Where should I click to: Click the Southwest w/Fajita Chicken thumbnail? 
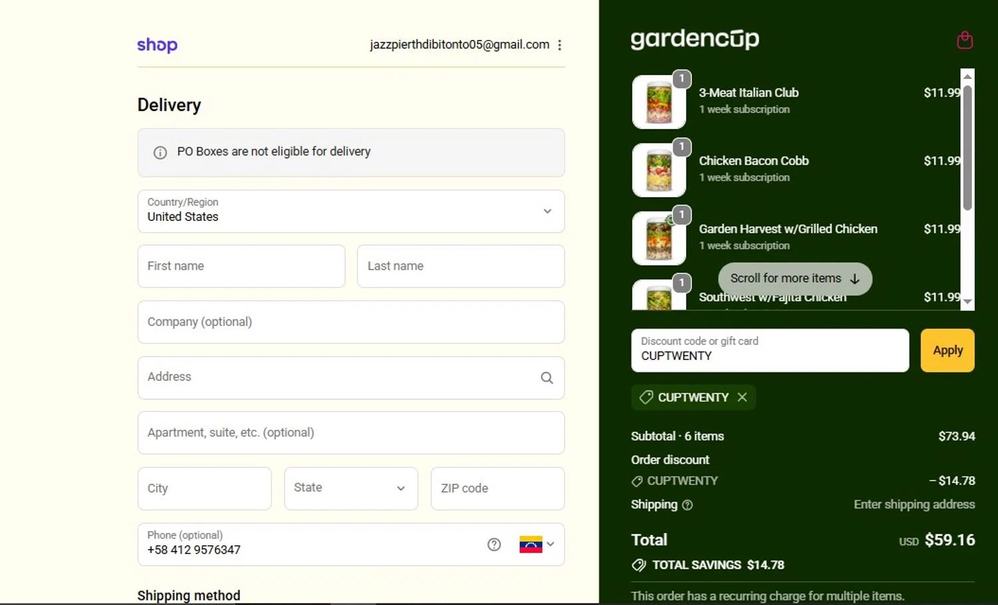tap(659, 295)
